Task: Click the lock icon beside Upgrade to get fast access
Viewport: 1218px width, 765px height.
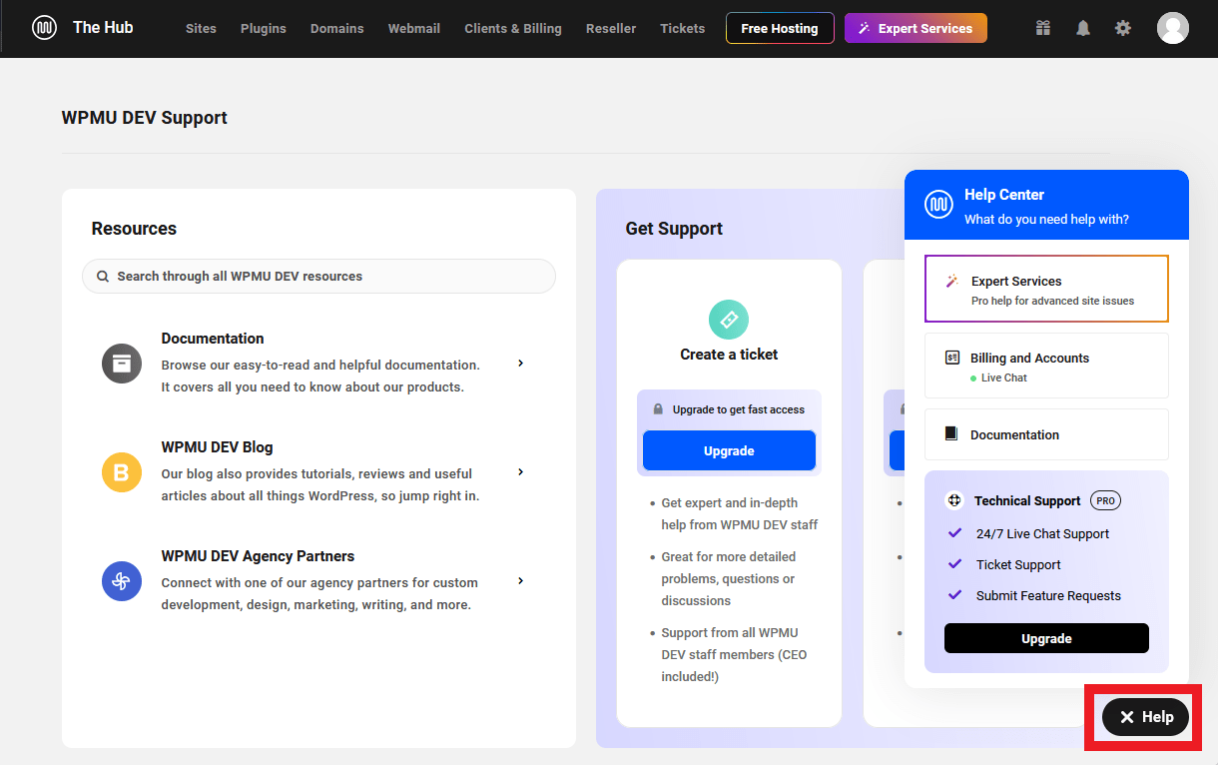Action: pyautogui.click(x=658, y=409)
